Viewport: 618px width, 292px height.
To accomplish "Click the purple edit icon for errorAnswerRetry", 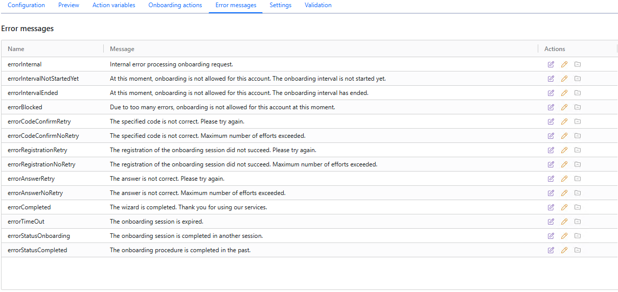I will coord(551,179).
